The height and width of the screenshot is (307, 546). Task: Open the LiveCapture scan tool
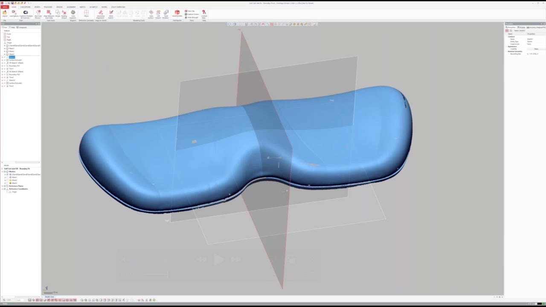click(14, 14)
